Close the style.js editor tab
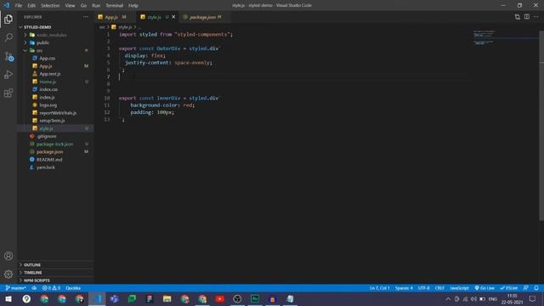The height and width of the screenshot is (306, 544). coord(173,17)
